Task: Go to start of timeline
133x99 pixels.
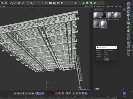Action: pos(15,93)
